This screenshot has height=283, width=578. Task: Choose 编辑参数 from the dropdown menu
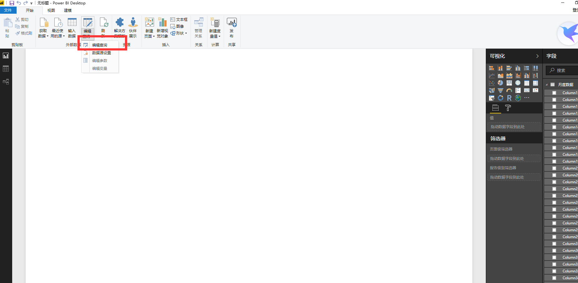pyautogui.click(x=100, y=61)
